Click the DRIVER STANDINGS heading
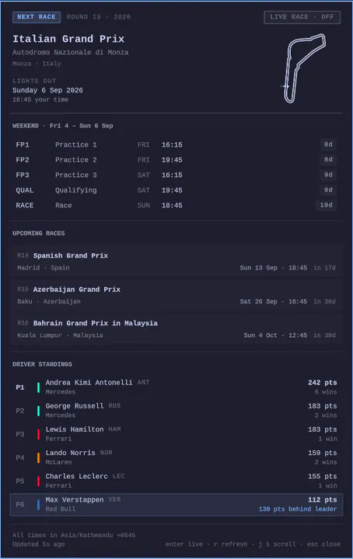 click(x=42, y=364)
